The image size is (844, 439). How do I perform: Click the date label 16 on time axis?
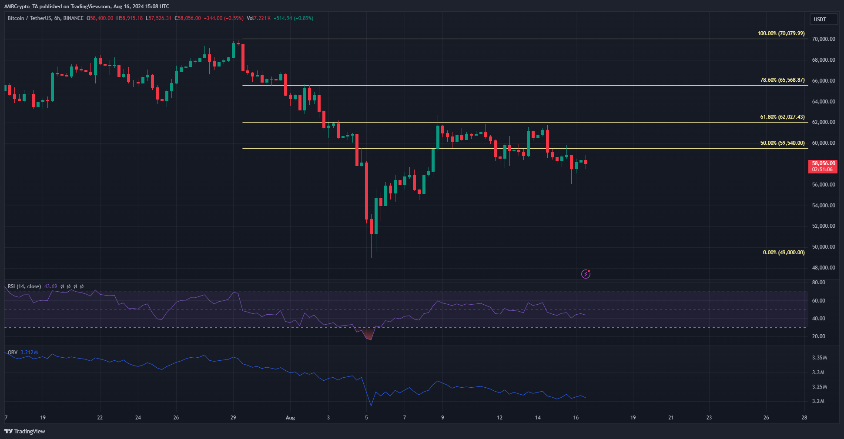pos(576,418)
